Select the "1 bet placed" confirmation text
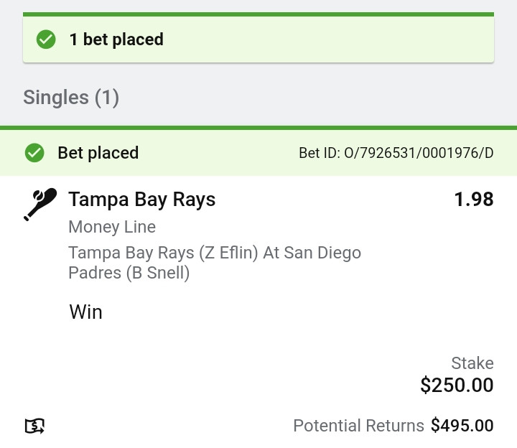 point(116,39)
